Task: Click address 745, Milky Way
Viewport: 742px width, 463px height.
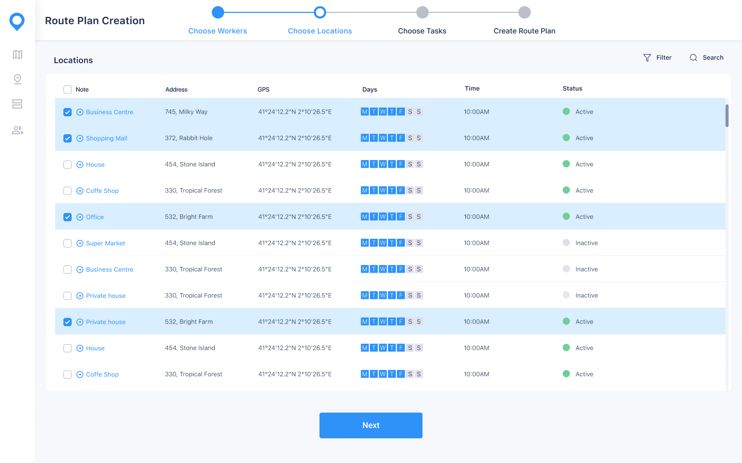Action: 186,112
